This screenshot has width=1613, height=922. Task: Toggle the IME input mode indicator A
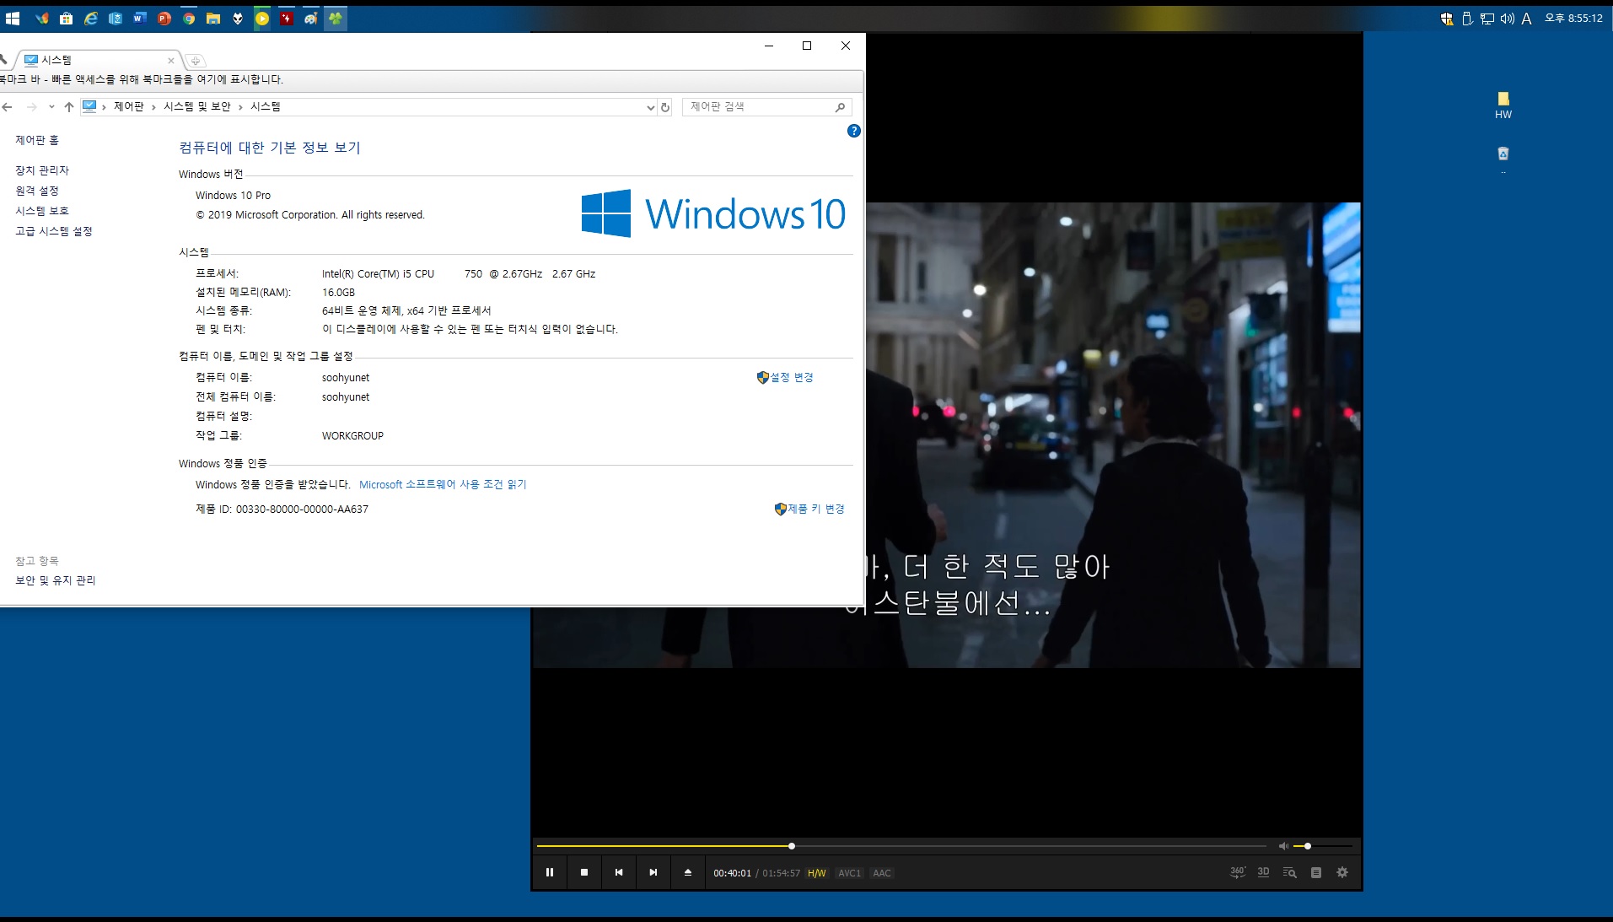(x=1526, y=19)
